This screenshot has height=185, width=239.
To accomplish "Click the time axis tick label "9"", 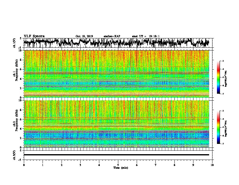I will point(193,165).
